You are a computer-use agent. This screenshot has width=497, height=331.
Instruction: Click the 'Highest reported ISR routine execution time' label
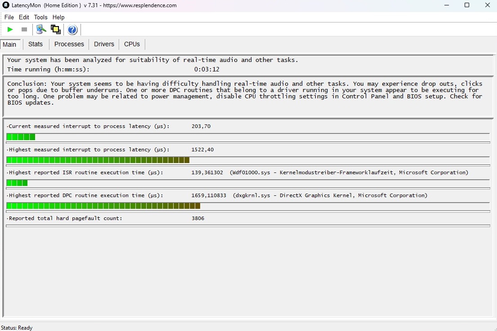tap(86, 172)
